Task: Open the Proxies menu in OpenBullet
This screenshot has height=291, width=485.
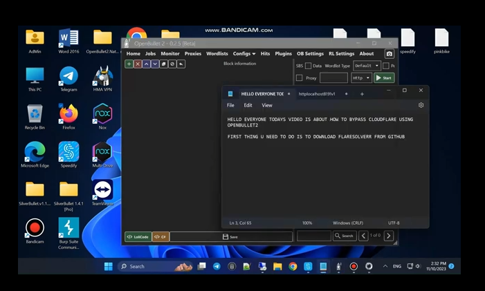Action: point(193,54)
